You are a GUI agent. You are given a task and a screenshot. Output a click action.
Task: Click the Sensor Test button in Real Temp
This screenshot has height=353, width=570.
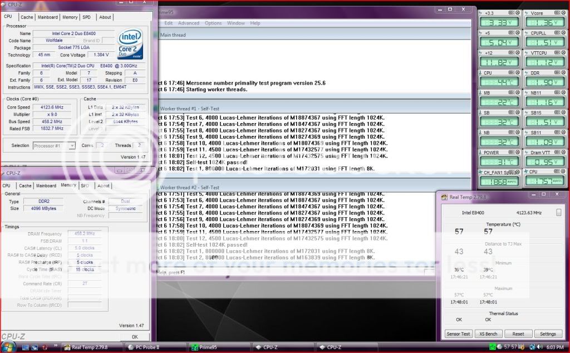pyautogui.click(x=458, y=334)
